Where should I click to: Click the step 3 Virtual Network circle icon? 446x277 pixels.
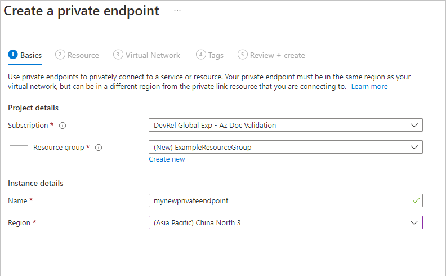click(118, 55)
